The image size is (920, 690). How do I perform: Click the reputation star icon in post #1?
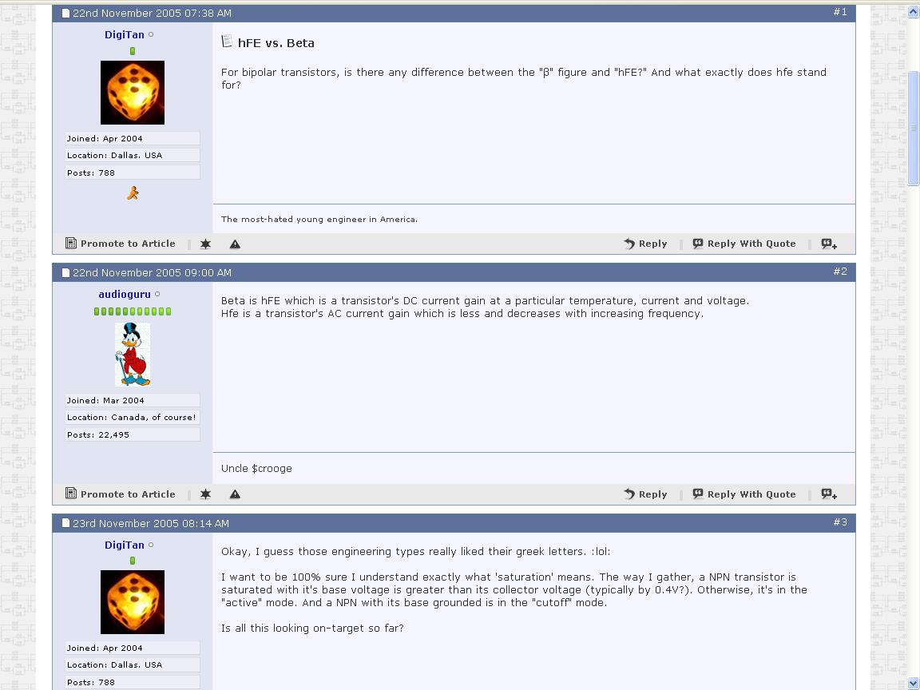click(x=205, y=244)
